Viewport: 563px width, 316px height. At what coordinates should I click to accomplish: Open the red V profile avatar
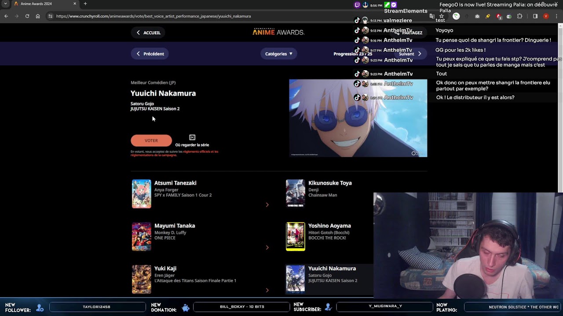[546, 16]
